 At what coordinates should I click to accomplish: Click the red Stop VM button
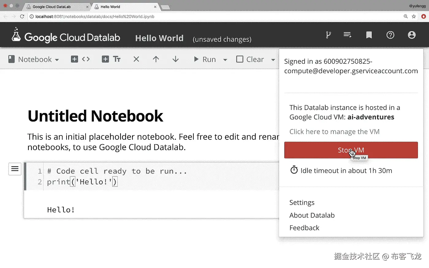[x=351, y=150]
